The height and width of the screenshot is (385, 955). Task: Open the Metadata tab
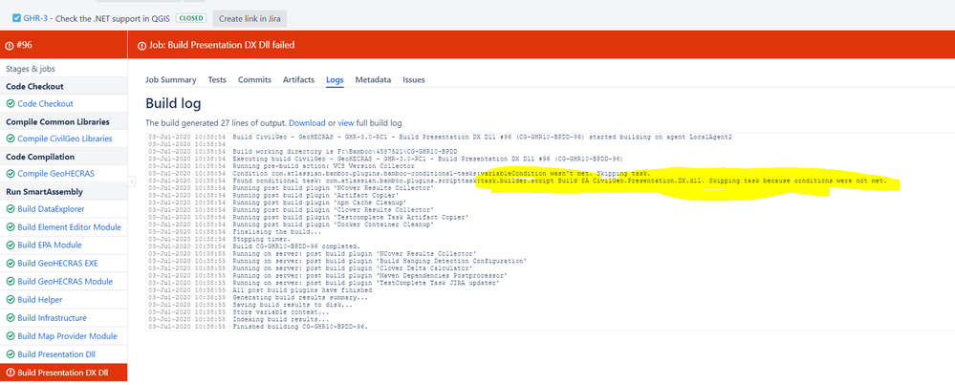click(373, 79)
